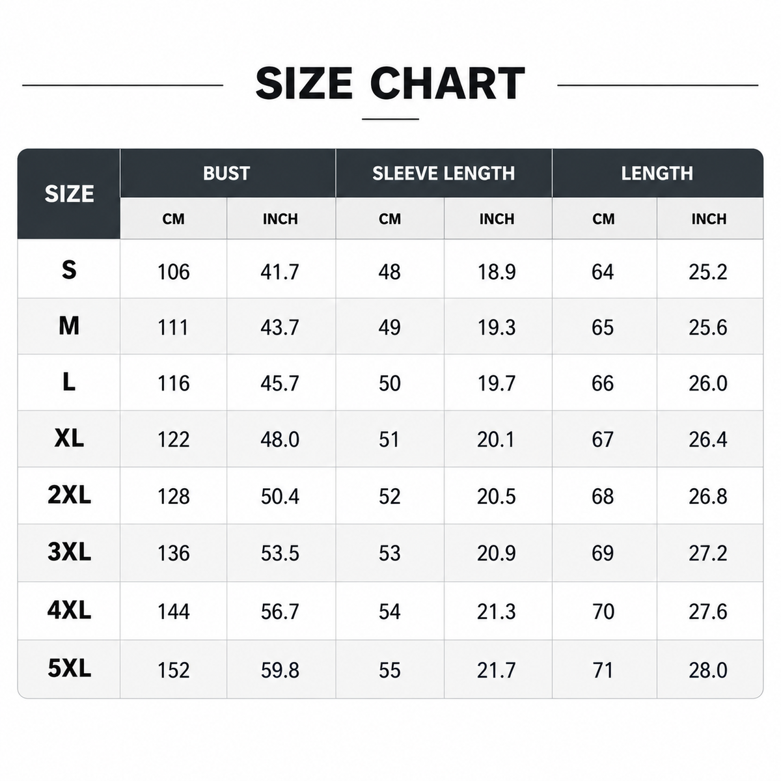
Task: Click the BUST column header
Action: coord(227,173)
